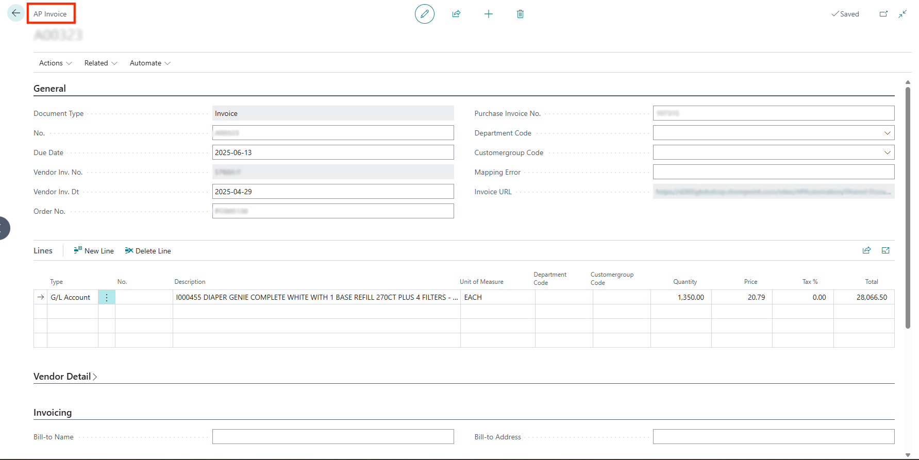Click the pencil edit icon

(x=424, y=14)
